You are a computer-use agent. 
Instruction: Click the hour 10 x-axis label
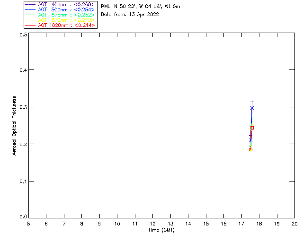coord(117,224)
